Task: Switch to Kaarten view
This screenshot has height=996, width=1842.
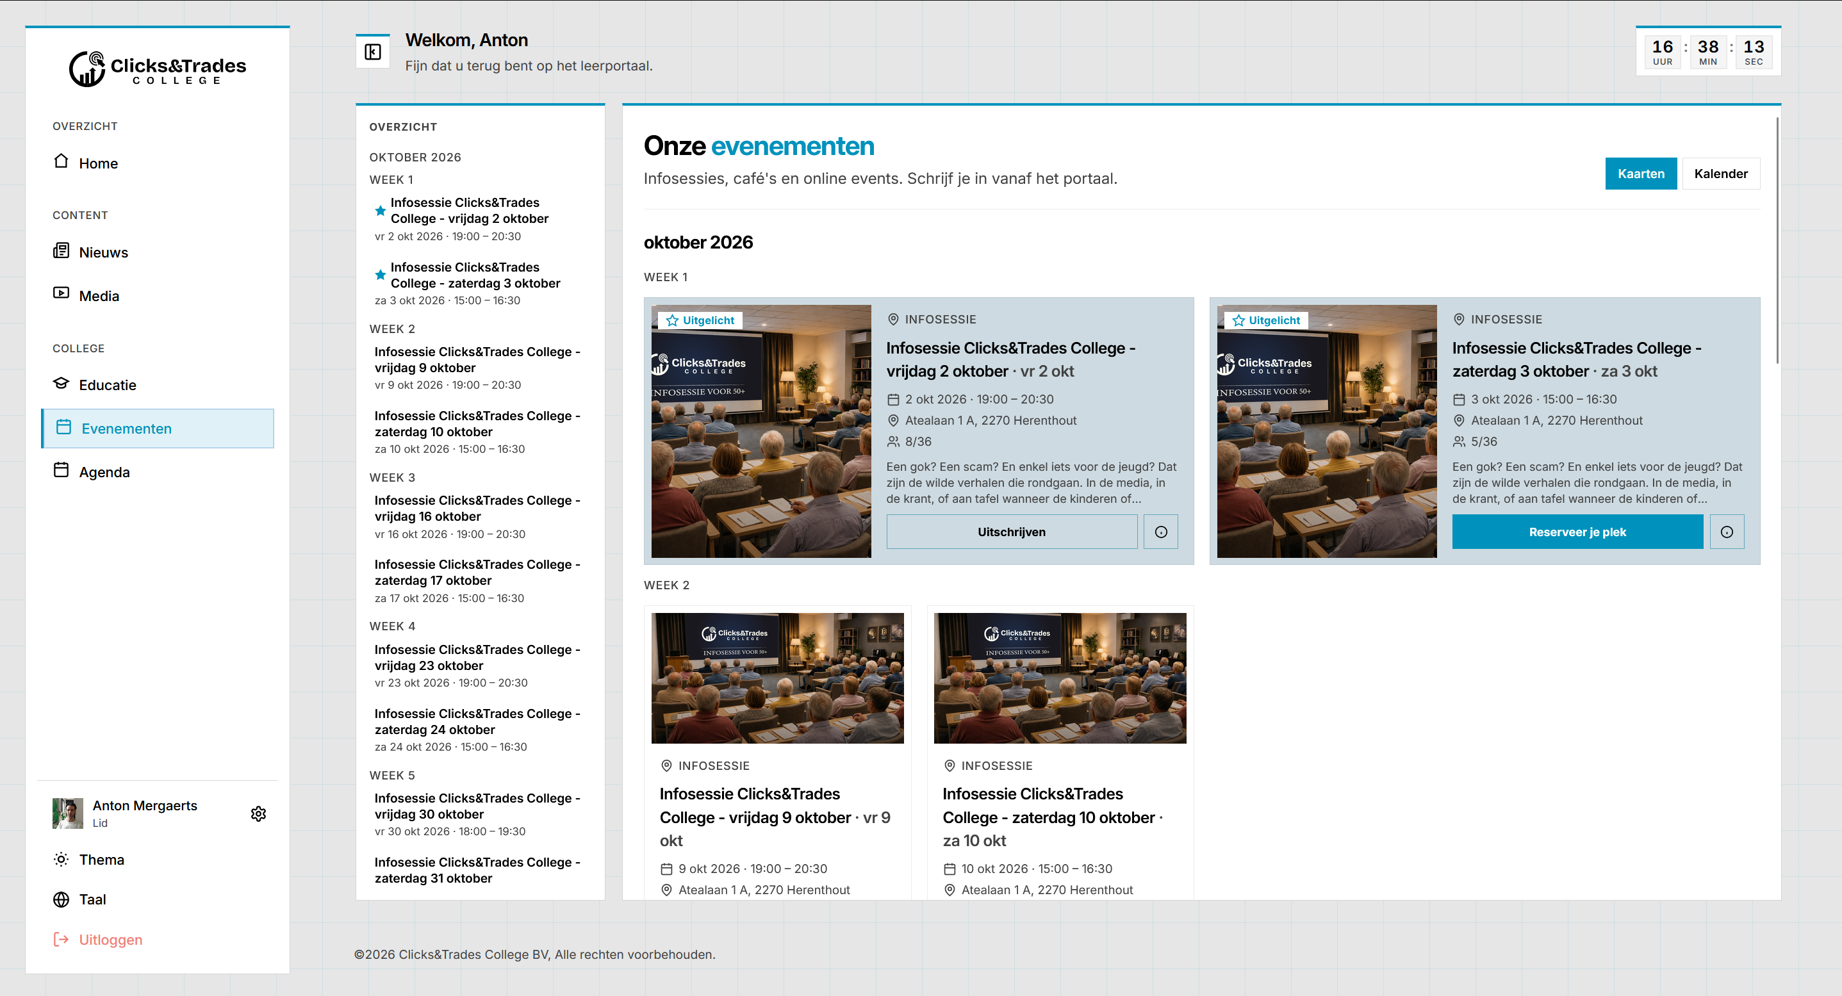Action: tap(1640, 174)
